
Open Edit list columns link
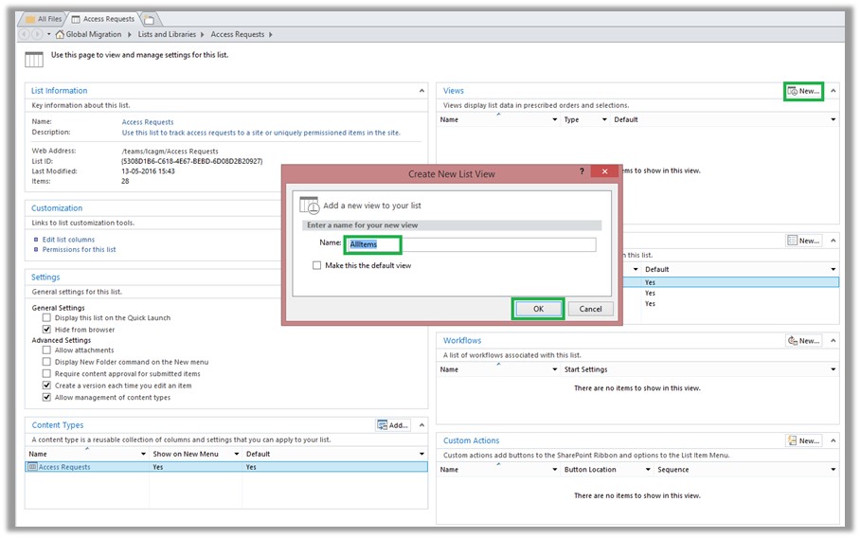tap(68, 240)
